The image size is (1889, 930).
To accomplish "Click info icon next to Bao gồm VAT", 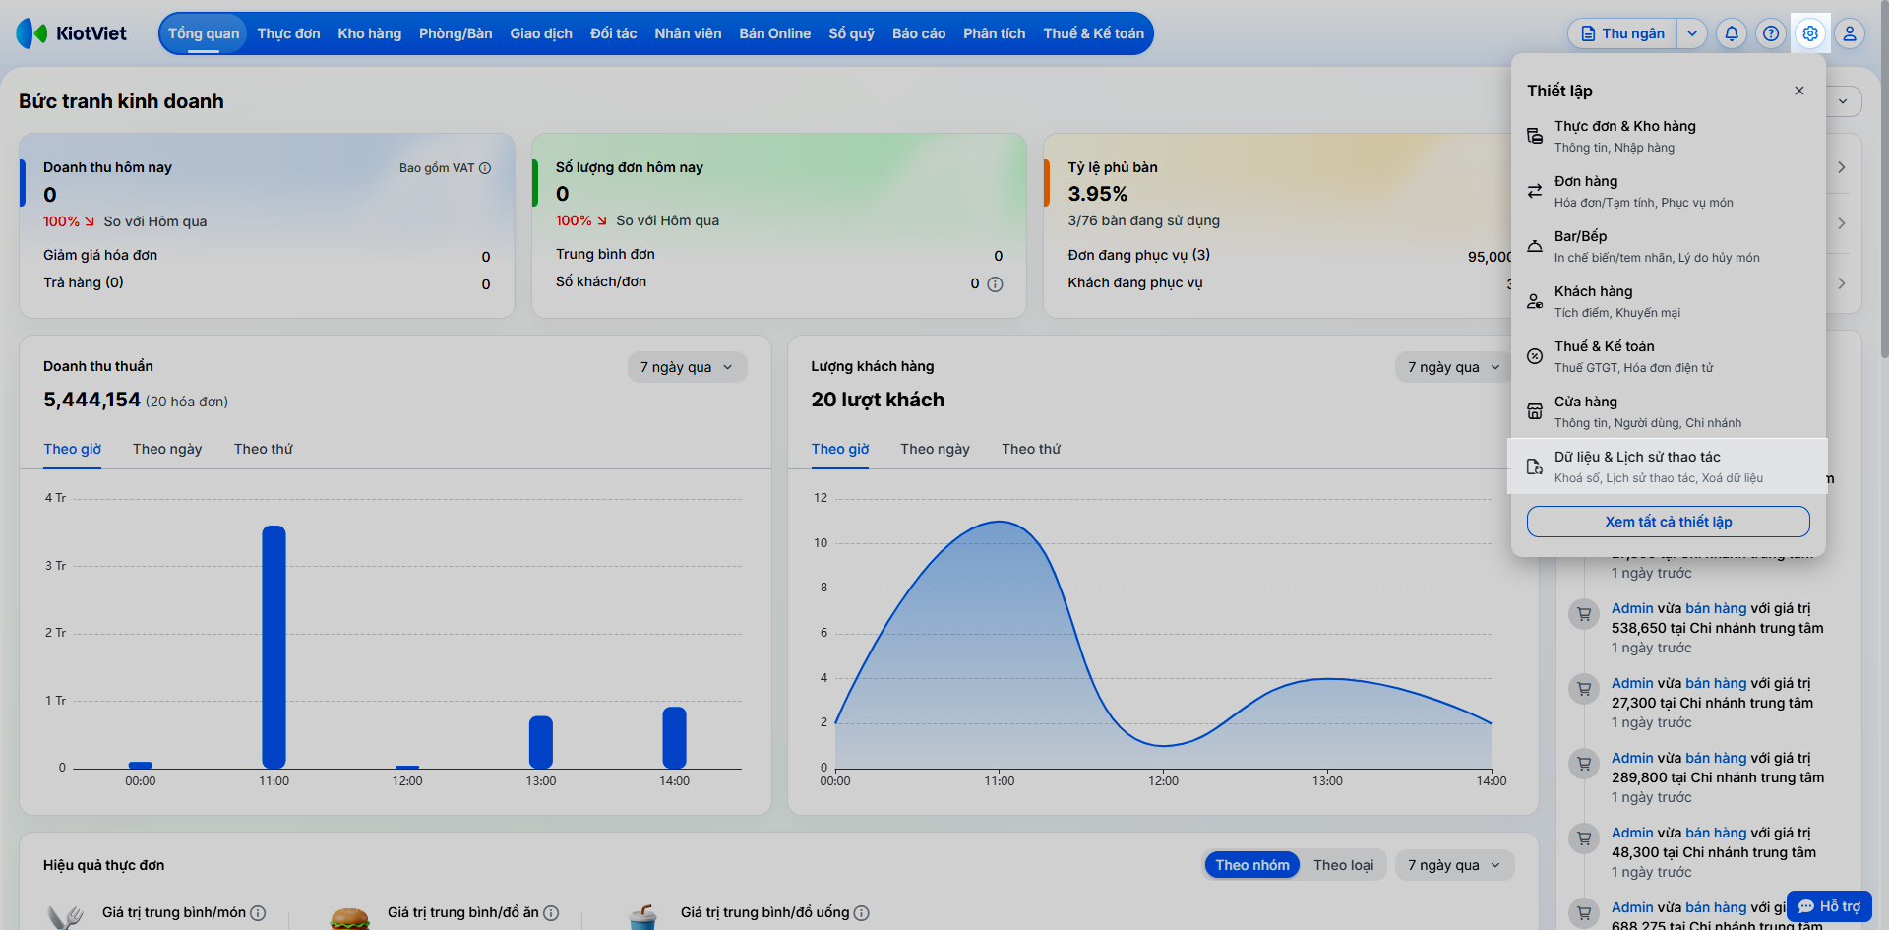I will (x=485, y=168).
